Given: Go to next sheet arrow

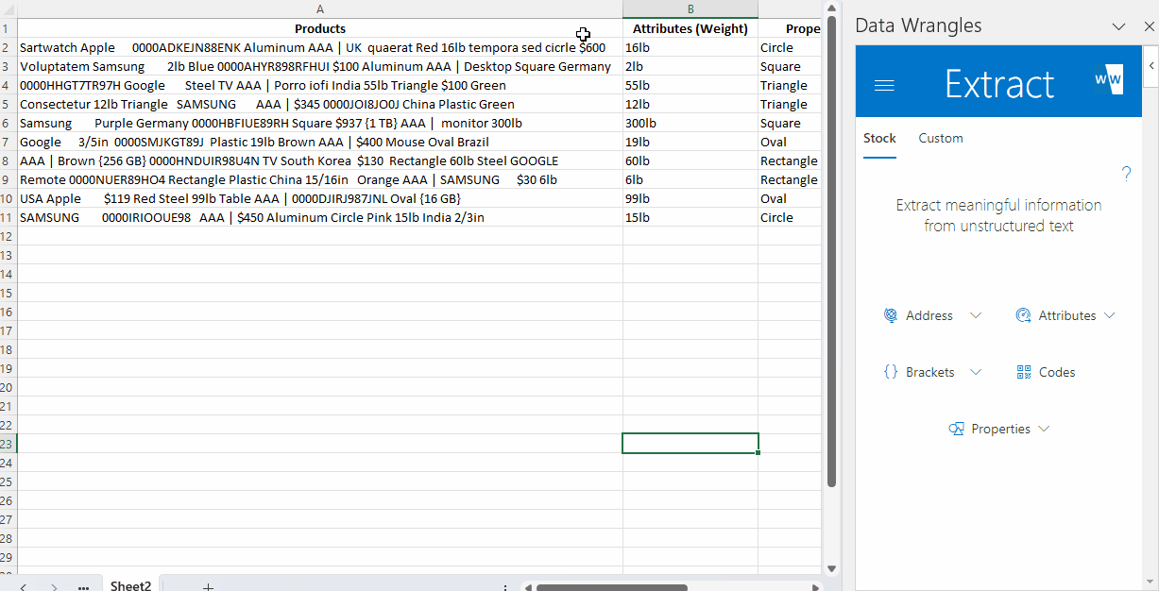Looking at the screenshot, I should [x=54, y=586].
